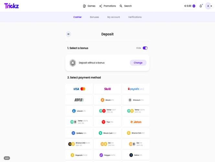Screen dimensions: 215x162
Task: Toggle the Hide bonus switch
Action: (145, 48)
